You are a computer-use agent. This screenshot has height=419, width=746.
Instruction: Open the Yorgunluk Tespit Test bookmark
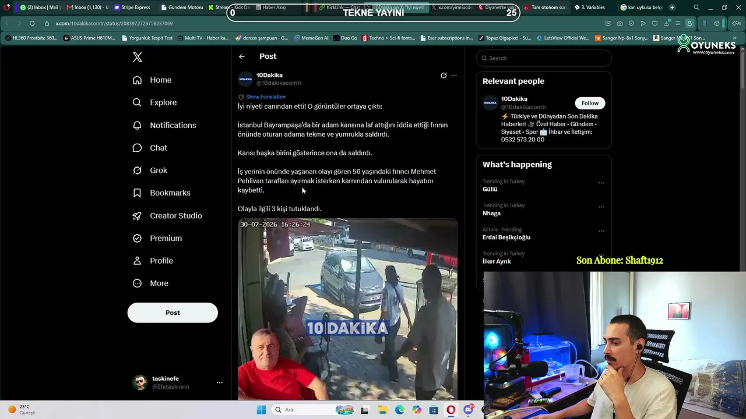[x=147, y=38]
